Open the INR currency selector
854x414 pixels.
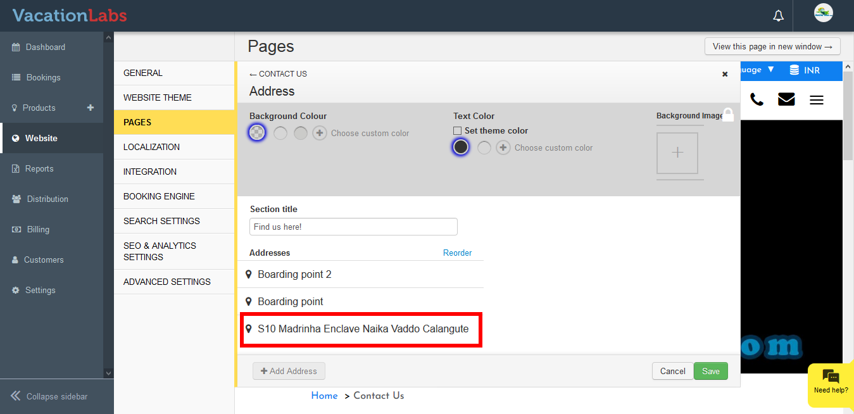(805, 70)
